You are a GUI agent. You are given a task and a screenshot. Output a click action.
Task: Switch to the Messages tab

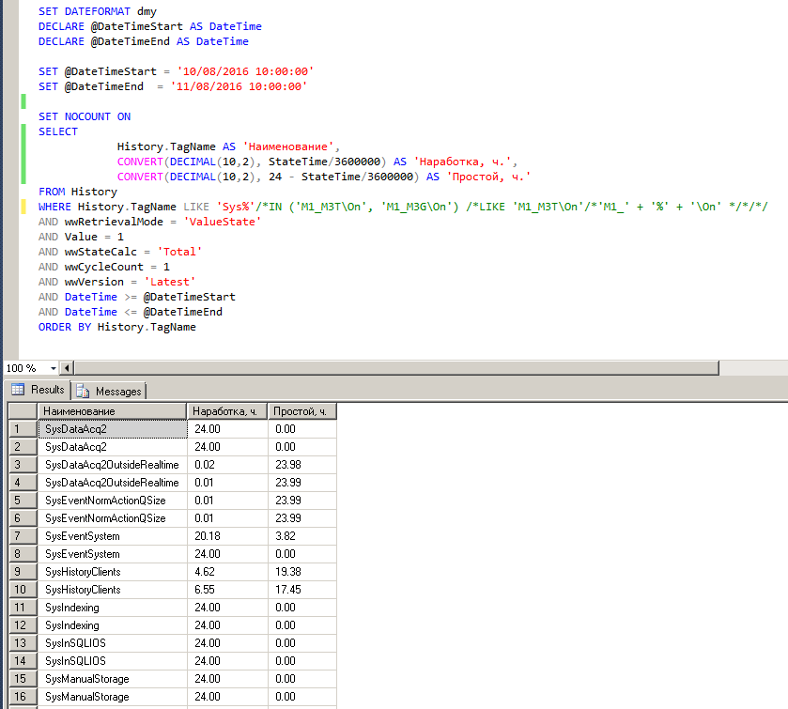(x=109, y=391)
